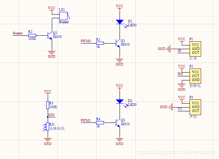This screenshot has height=159, width=219.
Task: Click the LED0 value text beside D1
Action: tap(132, 25)
